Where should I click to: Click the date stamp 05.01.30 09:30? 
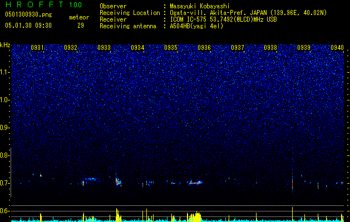coord(28,26)
